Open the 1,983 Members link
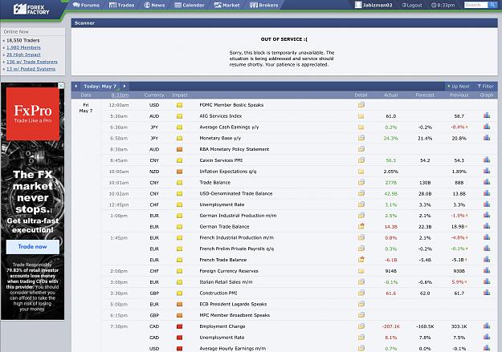Image resolution: width=502 pixels, height=352 pixels. 23,47
